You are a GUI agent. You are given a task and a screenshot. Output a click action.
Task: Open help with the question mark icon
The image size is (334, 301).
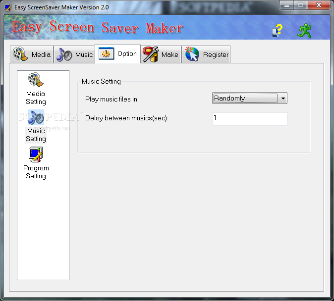pyautogui.click(x=278, y=30)
